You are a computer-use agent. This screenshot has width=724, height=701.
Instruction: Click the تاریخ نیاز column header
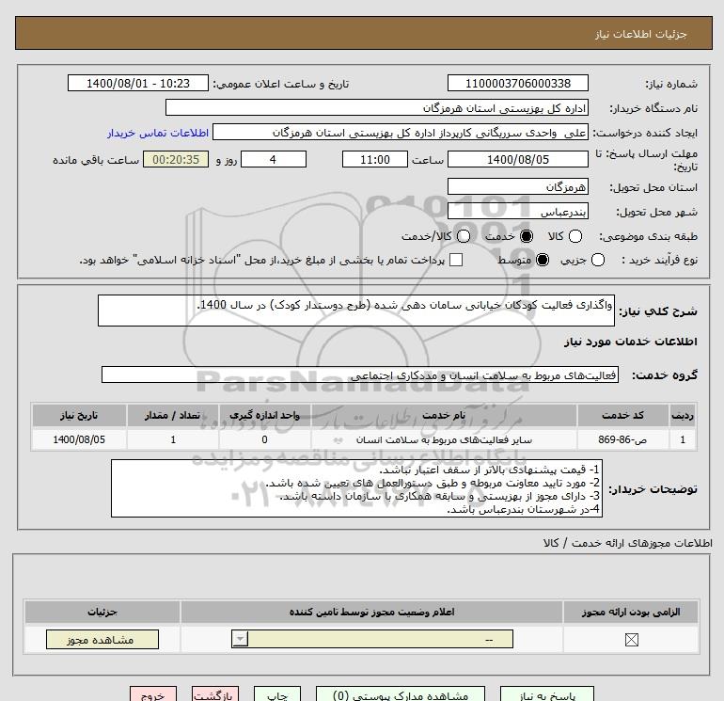[79, 415]
